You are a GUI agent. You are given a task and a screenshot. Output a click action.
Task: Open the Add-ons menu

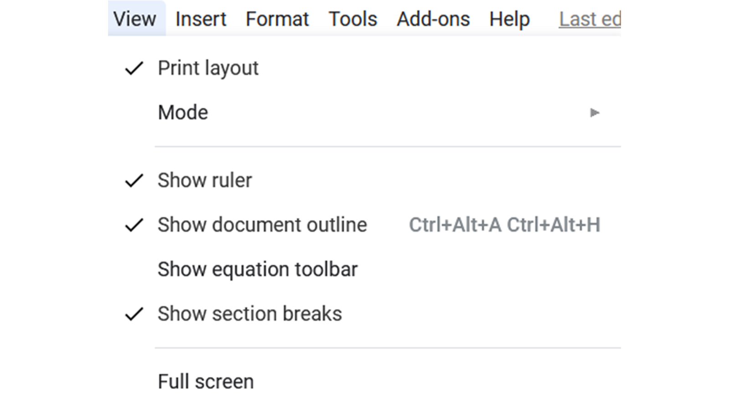433,19
